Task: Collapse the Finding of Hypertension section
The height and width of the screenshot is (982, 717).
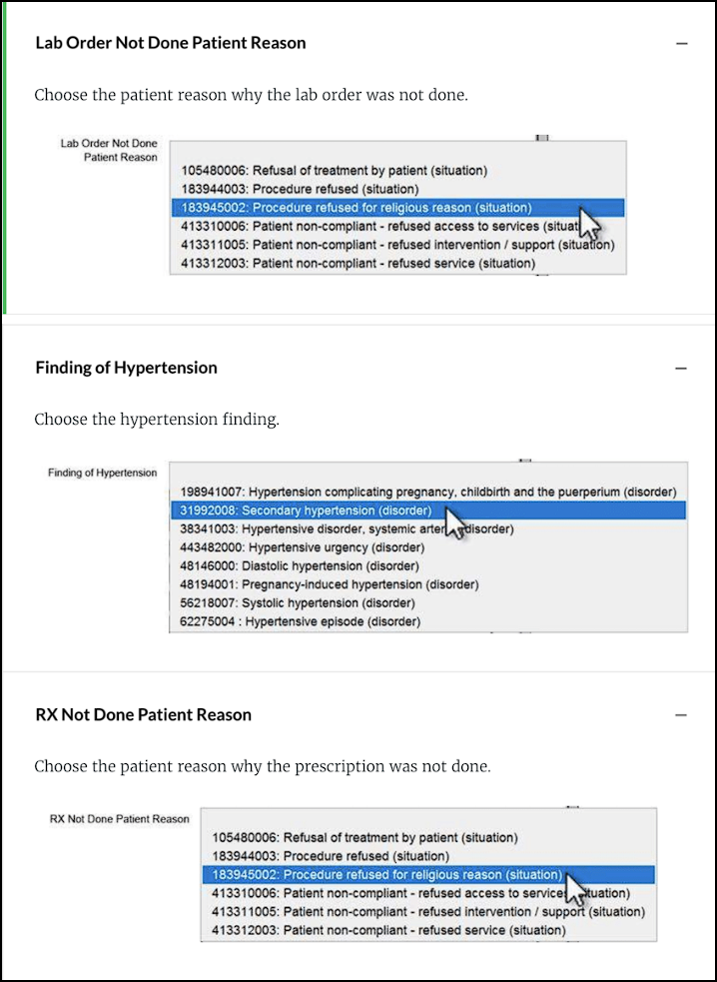Action: 681,369
